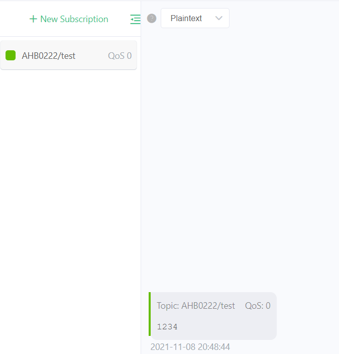Click the empty message history area
The height and width of the screenshot is (354, 339).
coord(240,158)
